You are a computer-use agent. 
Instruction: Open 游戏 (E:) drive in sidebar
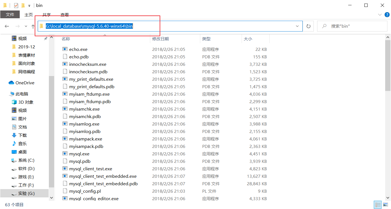26,177
